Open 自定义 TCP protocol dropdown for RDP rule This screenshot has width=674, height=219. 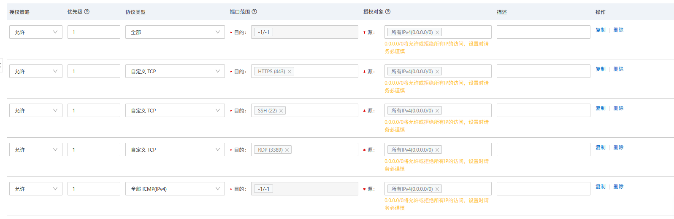(x=175, y=150)
